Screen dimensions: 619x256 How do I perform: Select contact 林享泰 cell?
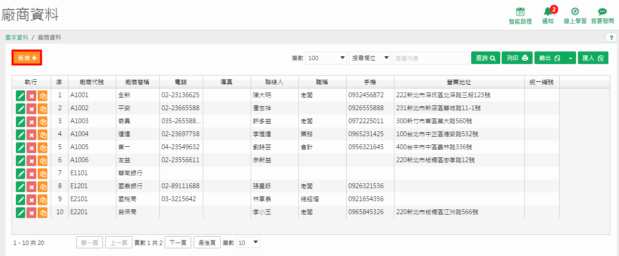(x=275, y=199)
